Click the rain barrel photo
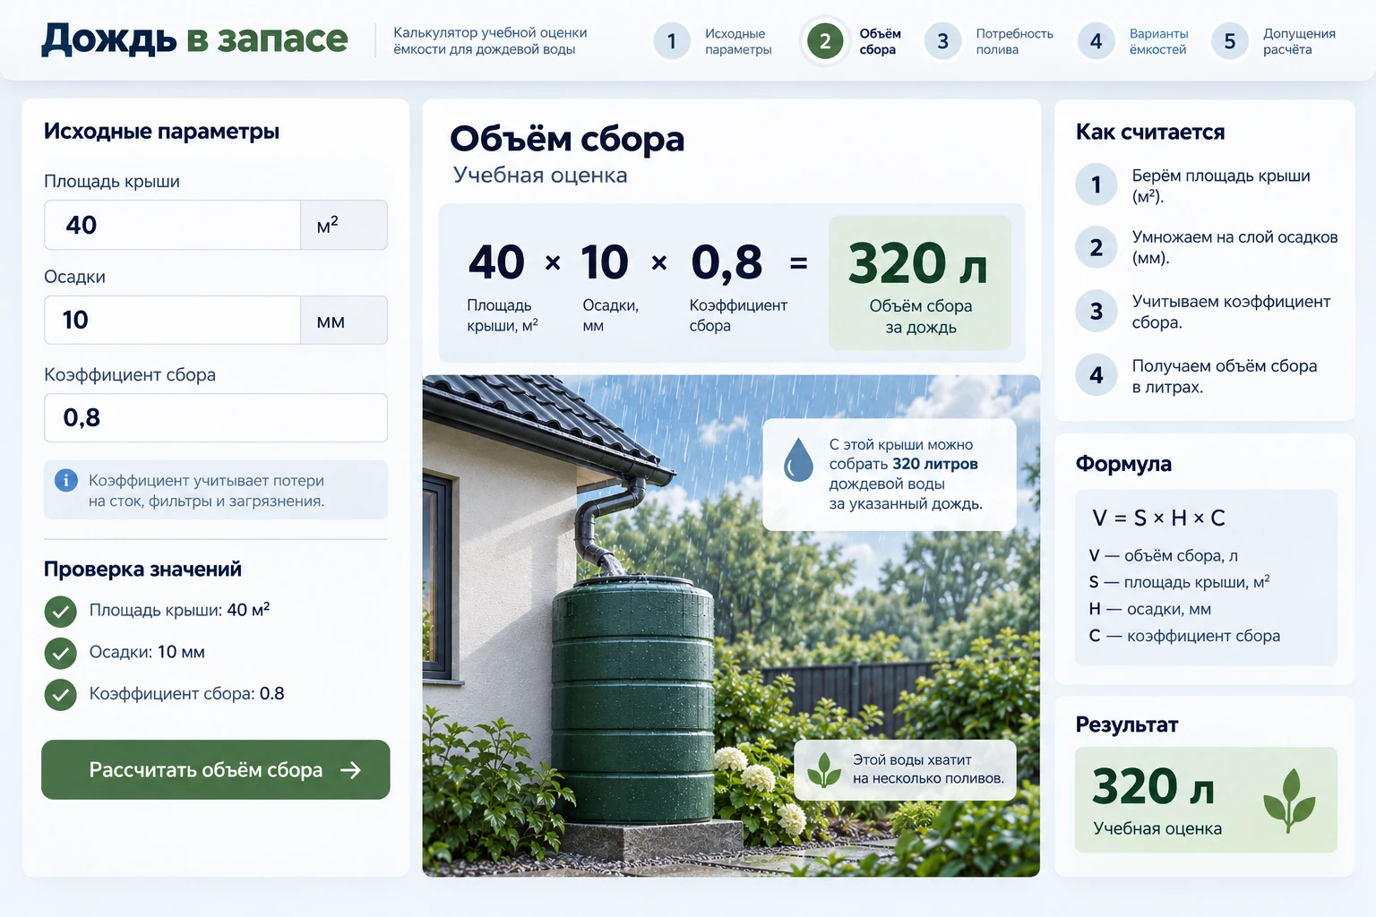 point(731,626)
